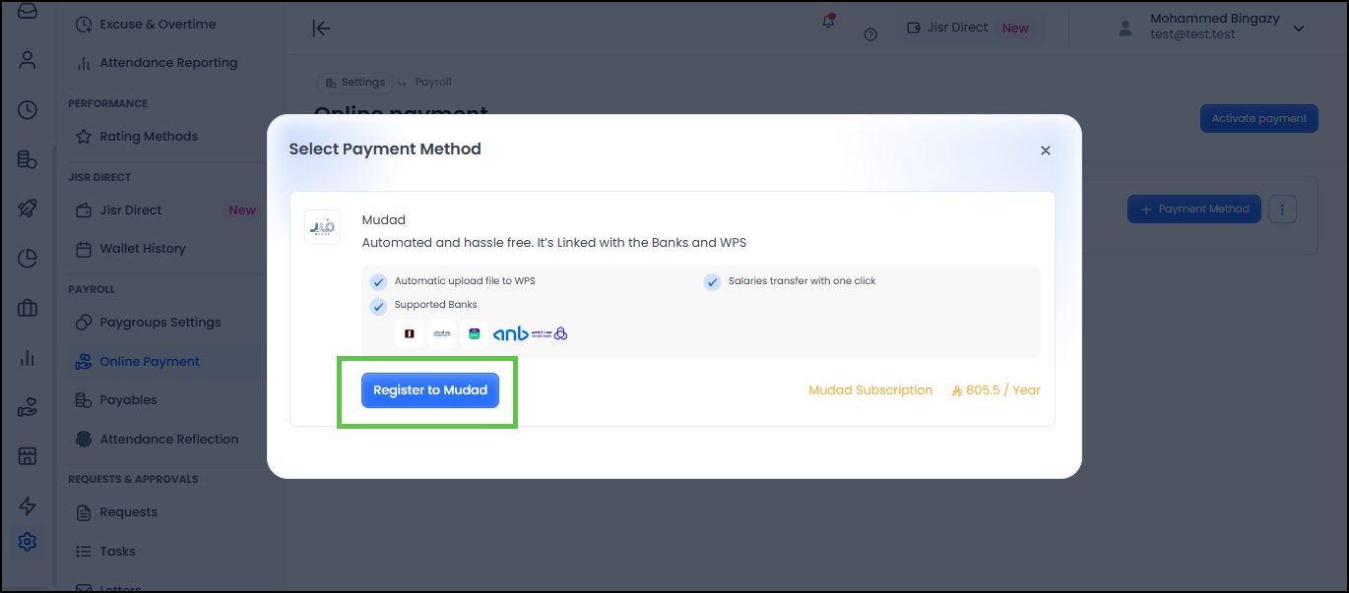Click the Mudad logo thumbnail
Screen dimensions: 1349x593
(x=322, y=227)
